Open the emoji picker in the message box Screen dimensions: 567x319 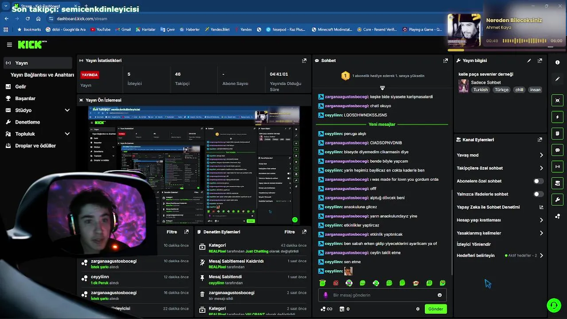pos(439,295)
